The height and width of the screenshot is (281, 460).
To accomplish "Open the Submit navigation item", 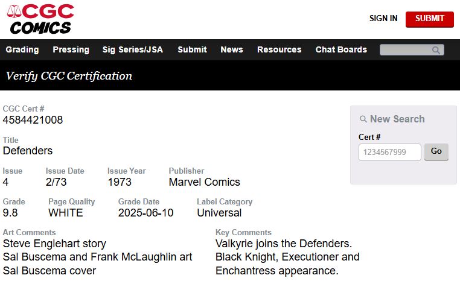I will (x=192, y=49).
